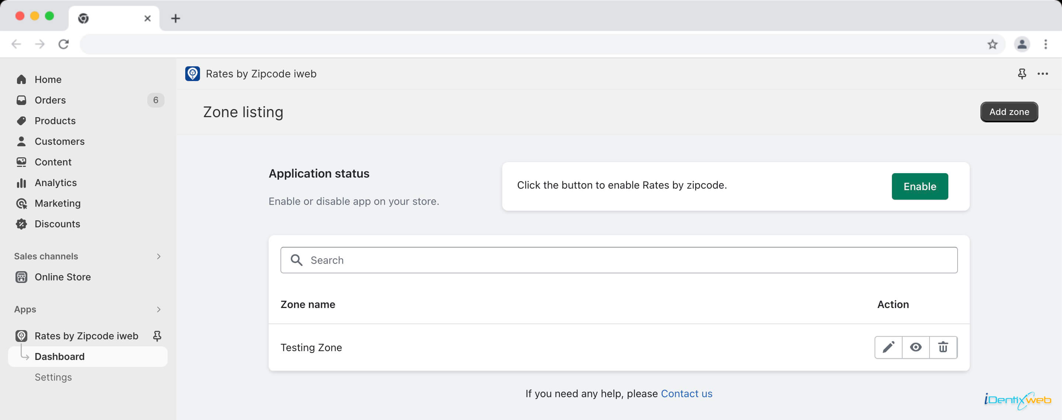Click the Content image icon
The width and height of the screenshot is (1062, 420).
tap(21, 162)
